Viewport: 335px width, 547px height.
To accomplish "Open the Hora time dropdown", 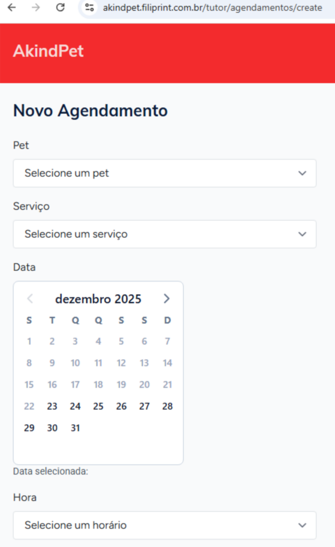I will [x=165, y=525].
